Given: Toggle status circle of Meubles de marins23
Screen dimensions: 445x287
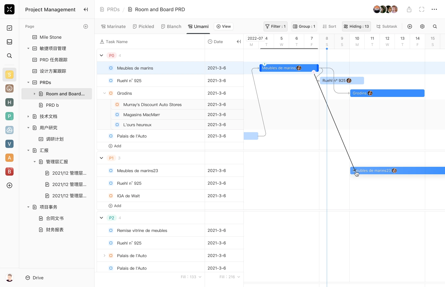Looking at the screenshot, I should [x=111, y=171].
